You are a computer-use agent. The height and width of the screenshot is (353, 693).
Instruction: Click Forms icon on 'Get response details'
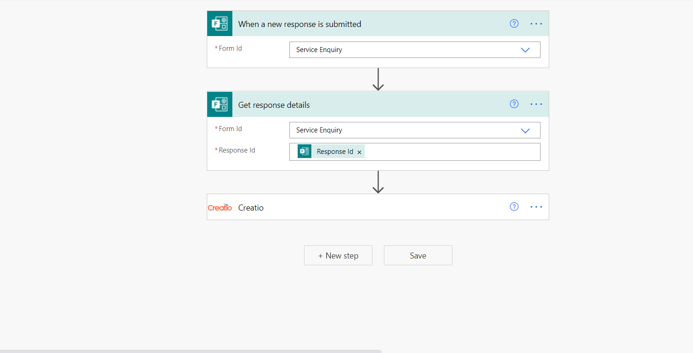(220, 104)
